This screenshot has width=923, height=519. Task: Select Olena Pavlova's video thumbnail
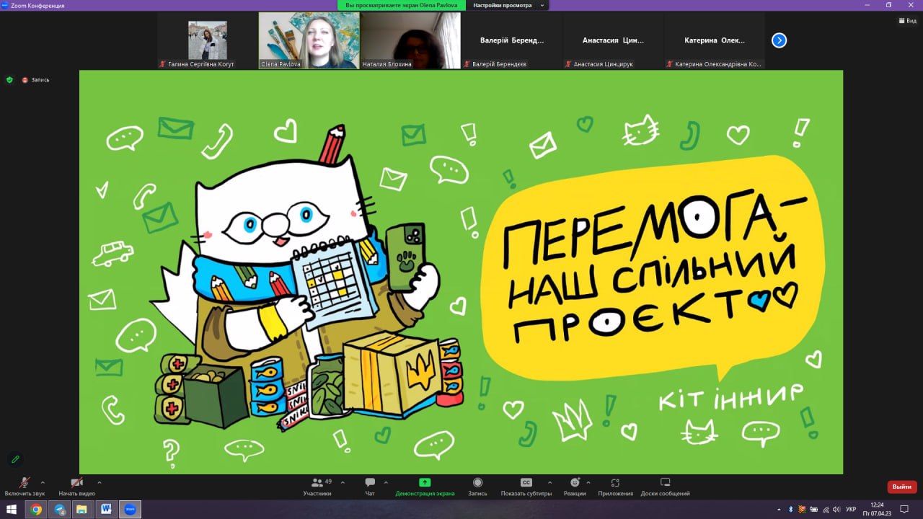tap(309, 40)
